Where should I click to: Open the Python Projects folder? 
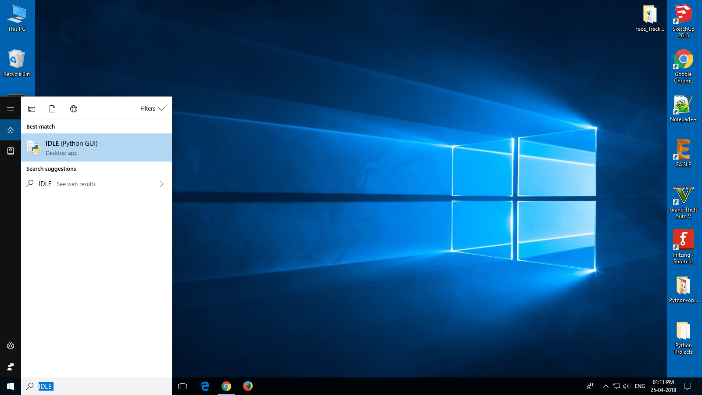pyautogui.click(x=683, y=338)
